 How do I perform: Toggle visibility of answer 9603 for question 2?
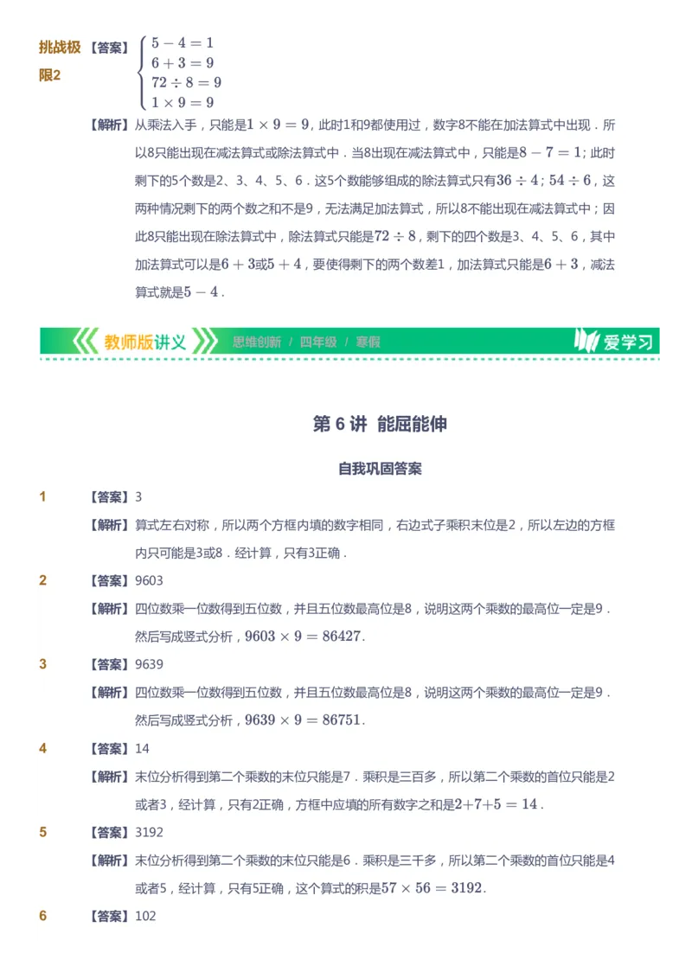(x=149, y=581)
